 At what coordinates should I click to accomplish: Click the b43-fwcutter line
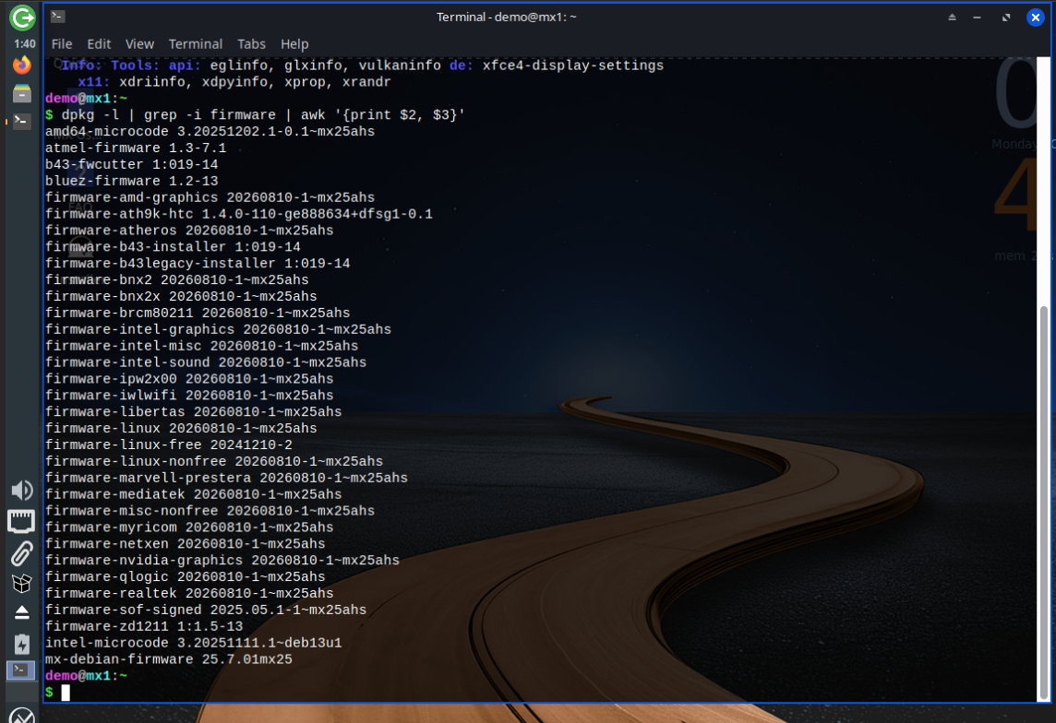point(131,165)
